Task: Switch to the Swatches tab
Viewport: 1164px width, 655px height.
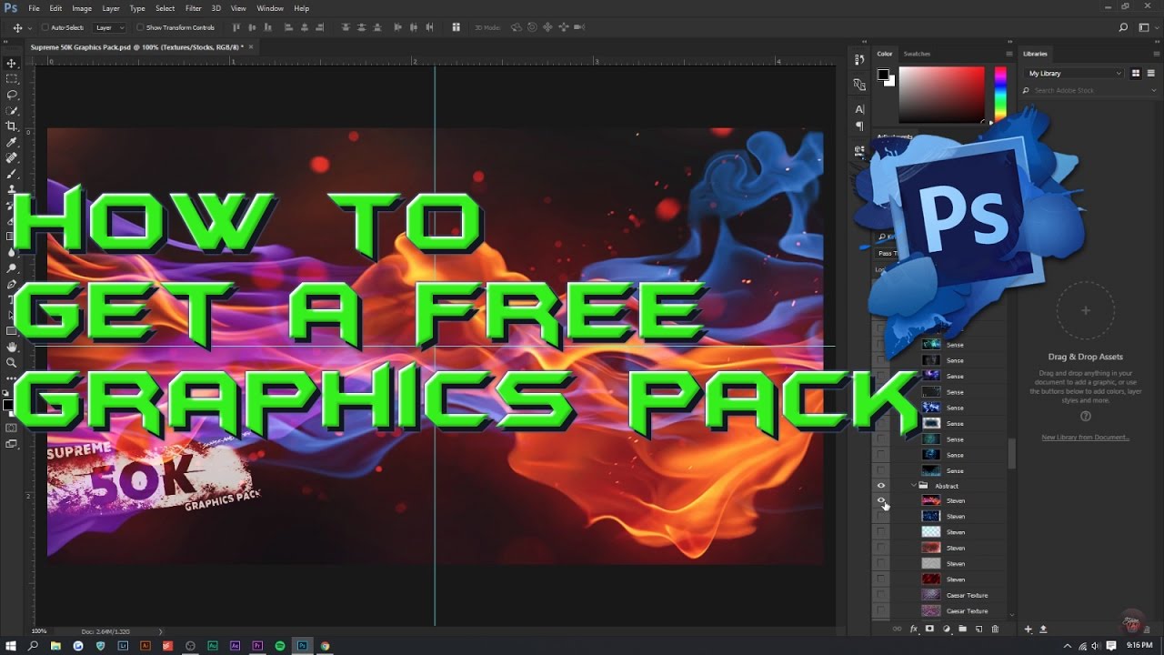Action: coord(917,54)
